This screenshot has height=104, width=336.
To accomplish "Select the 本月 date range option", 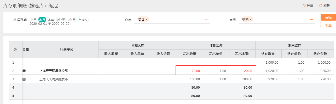I will (42, 20).
